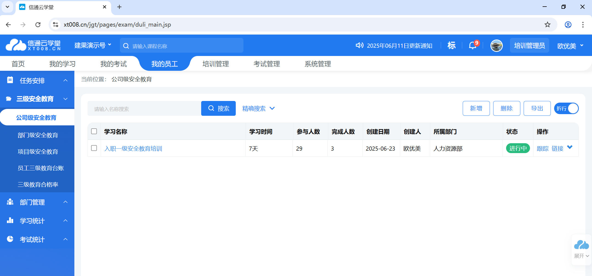The width and height of the screenshot is (592, 276).
Task: Tick the checkbox for 入职一级安全教育培训 row
Action: pos(94,148)
